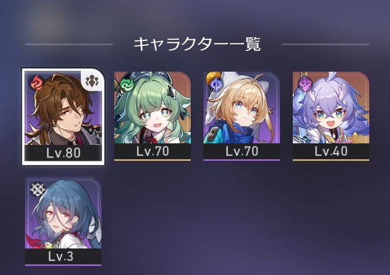Screen dimensions: 390x275
Task: Click the blue Imaginary element icon on blonde character
Action: [x=215, y=85]
